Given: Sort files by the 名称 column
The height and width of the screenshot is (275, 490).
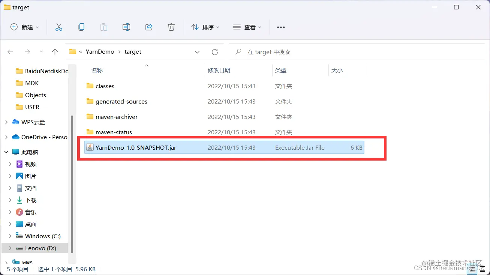Looking at the screenshot, I should coord(97,70).
